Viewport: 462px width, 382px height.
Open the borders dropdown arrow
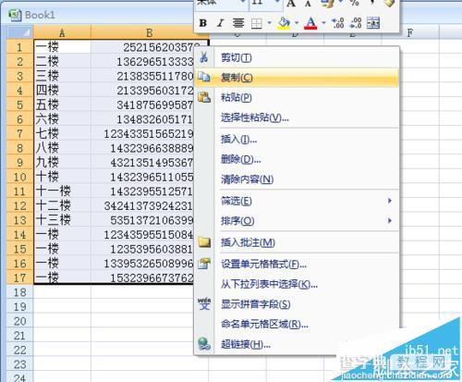tap(270, 23)
